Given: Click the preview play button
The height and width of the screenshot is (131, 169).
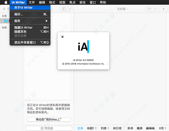Looking at the screenshot, I should [x=163, y=9].
